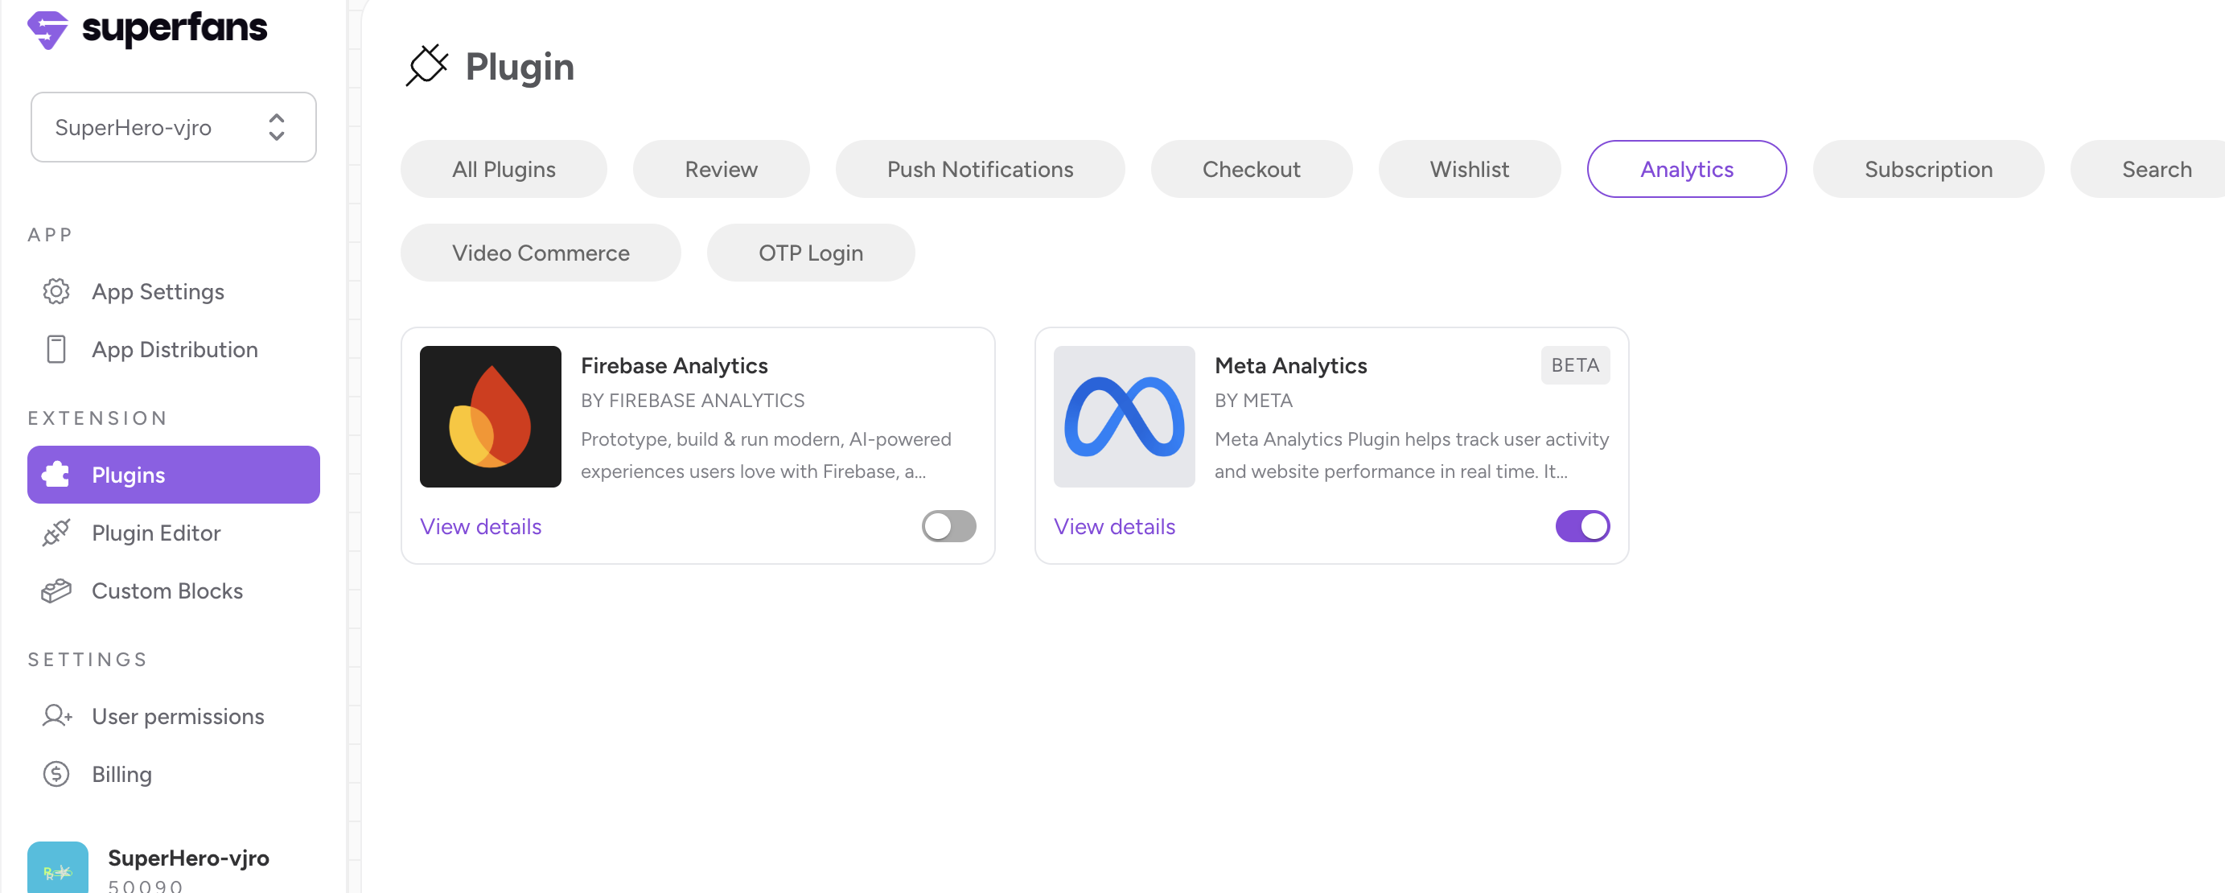Select the All Plugins tab

504,169
